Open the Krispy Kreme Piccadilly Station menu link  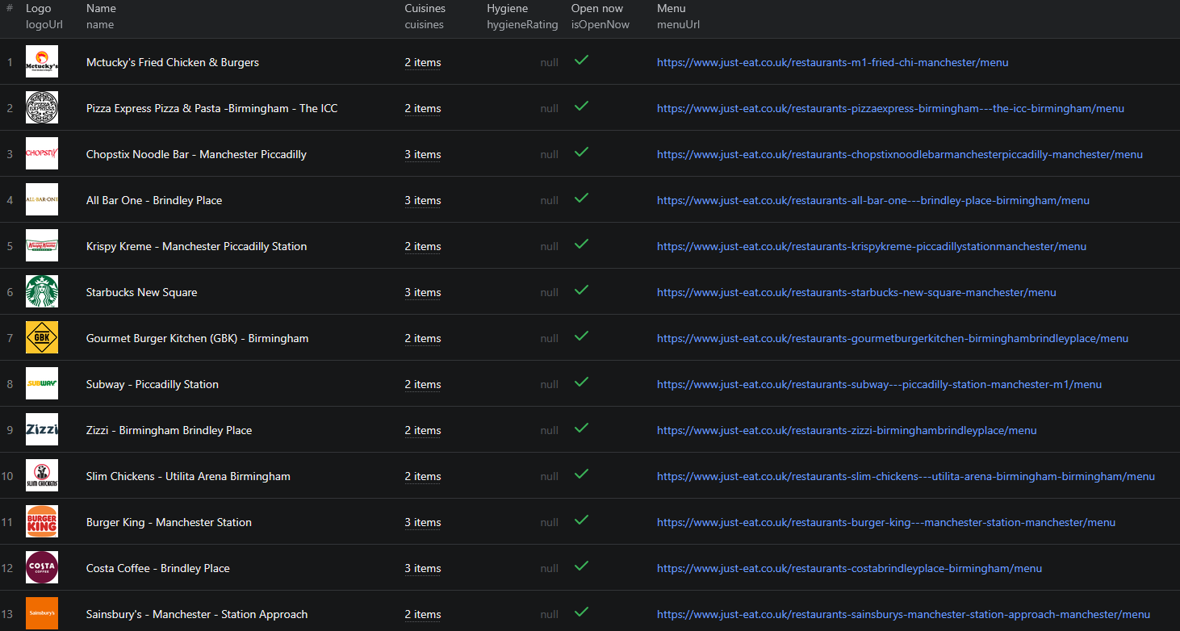872,246
